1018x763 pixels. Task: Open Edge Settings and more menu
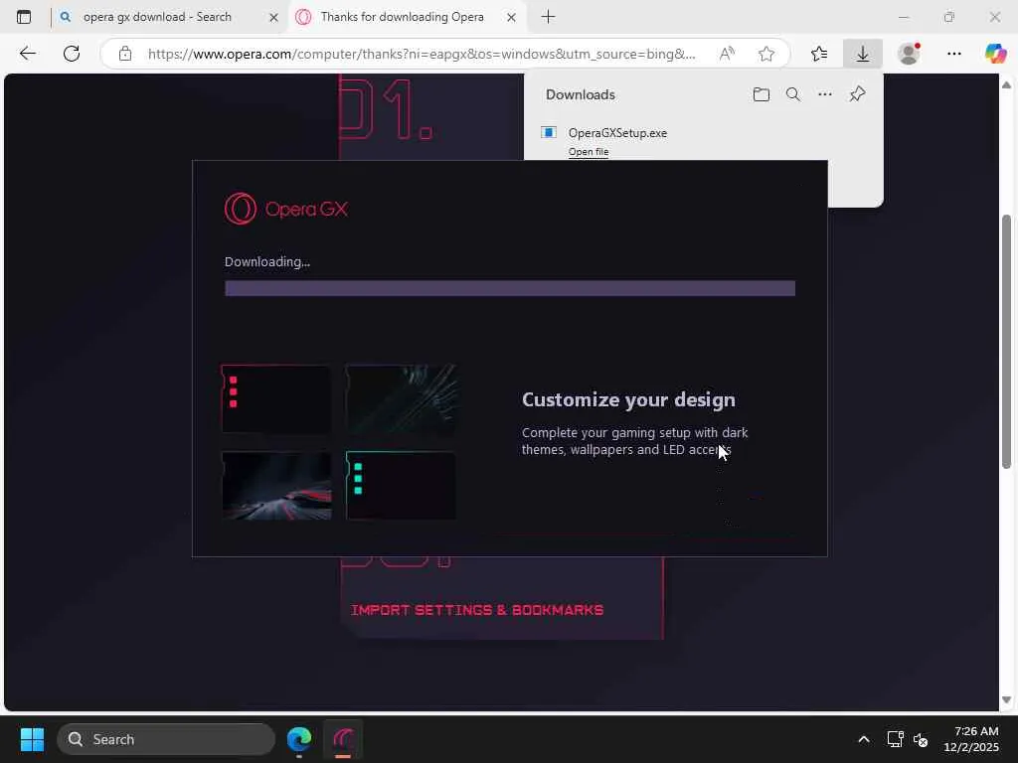(953, 54)
